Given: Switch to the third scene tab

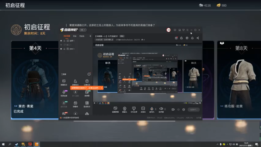Looking at the screenshot, I should coord(82,36).
